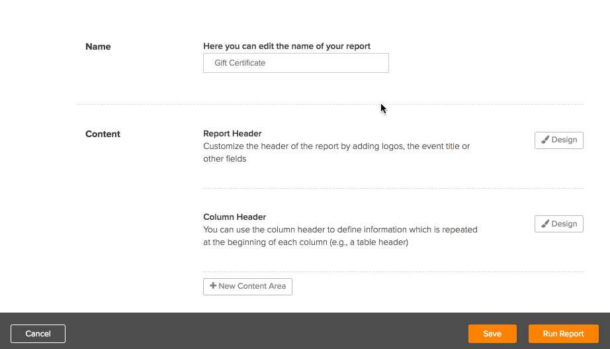
Task: Save the report
Action: (x=492, y=334)
